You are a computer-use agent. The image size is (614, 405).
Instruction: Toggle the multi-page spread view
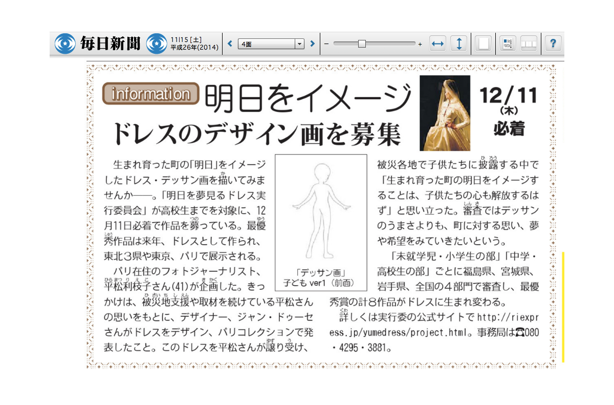(x=529, y=44)
